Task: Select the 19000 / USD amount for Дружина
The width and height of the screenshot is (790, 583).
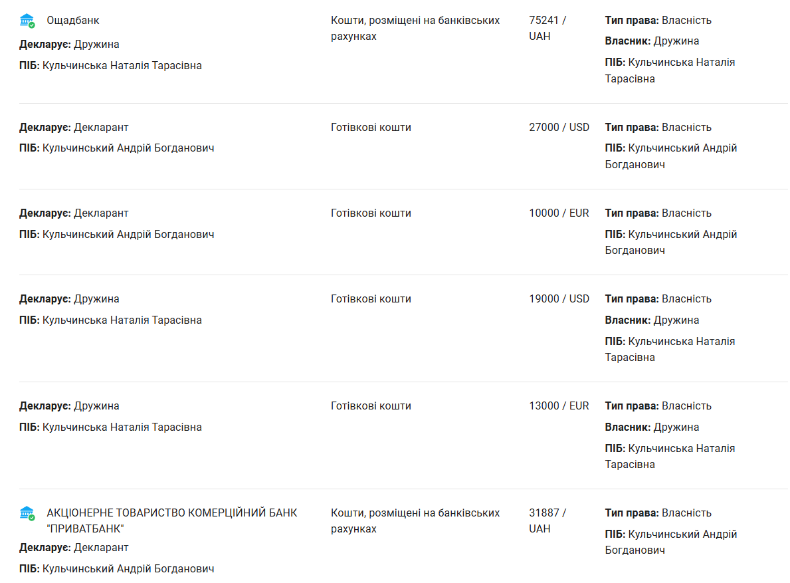Action: coord(559,298)
